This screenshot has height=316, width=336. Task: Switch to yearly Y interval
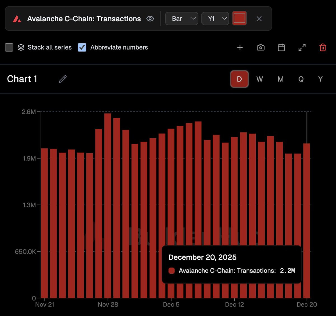click(x=321, y=79)
